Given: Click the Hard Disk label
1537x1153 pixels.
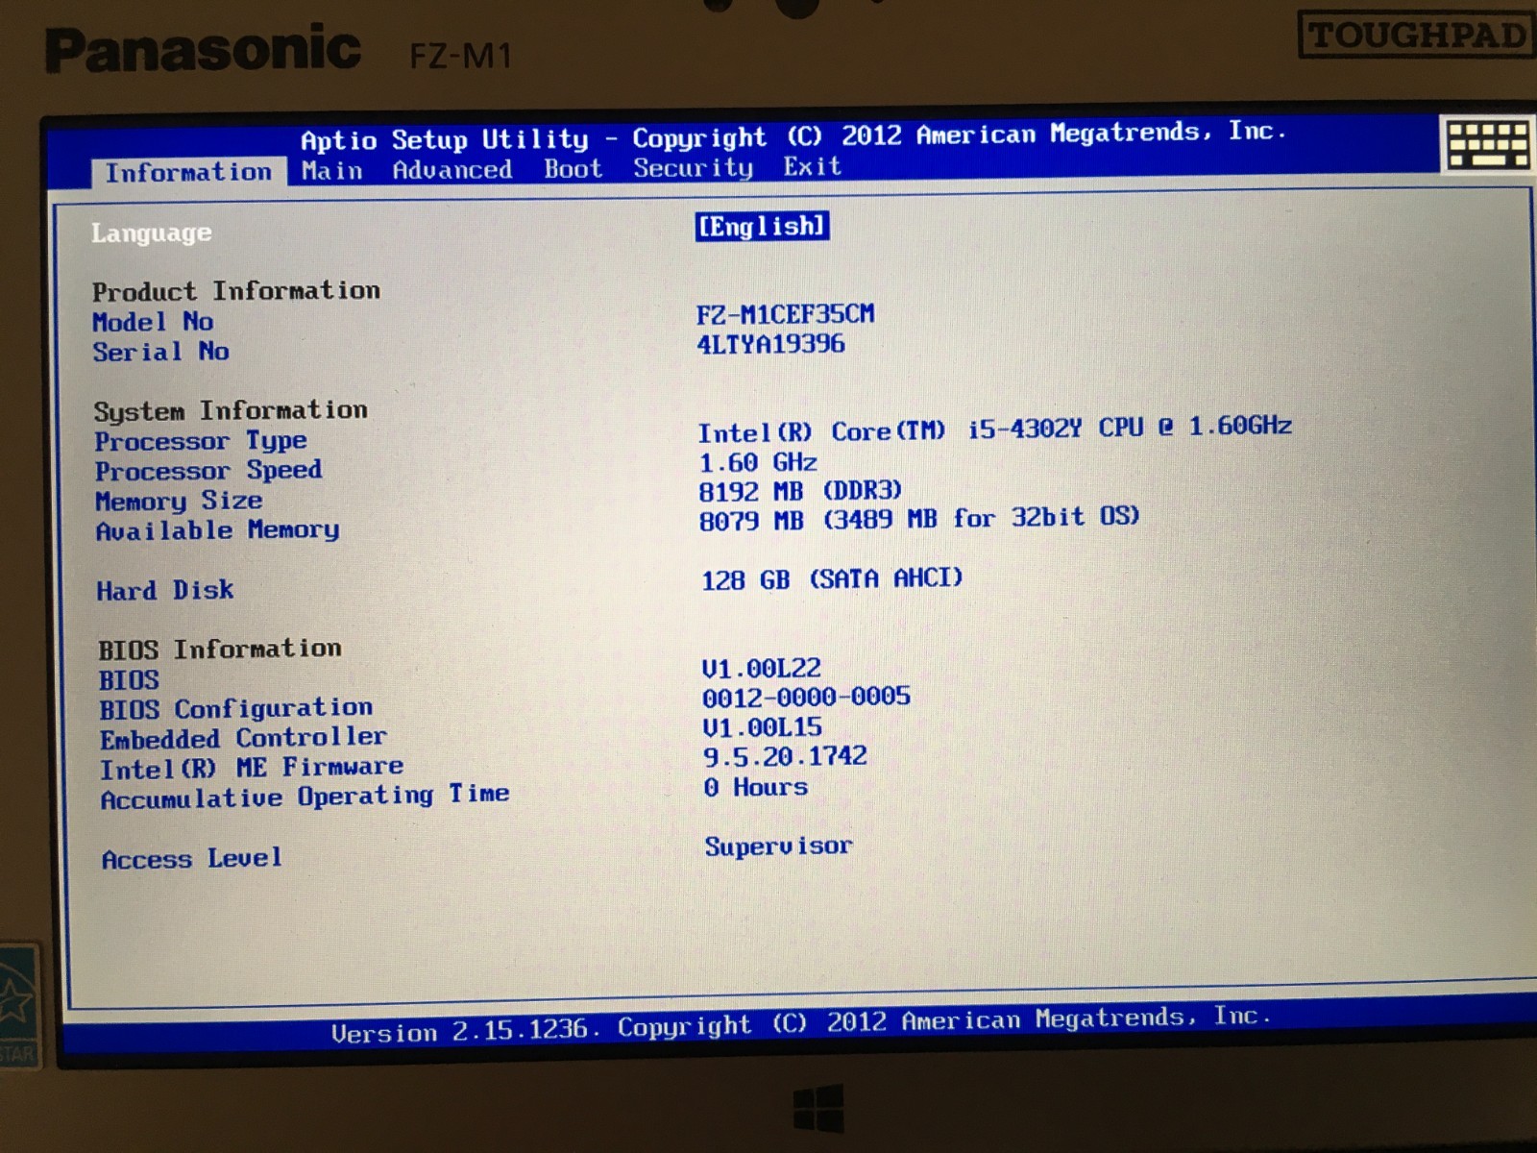Looking at the screenshot, I should pos(164,590).
